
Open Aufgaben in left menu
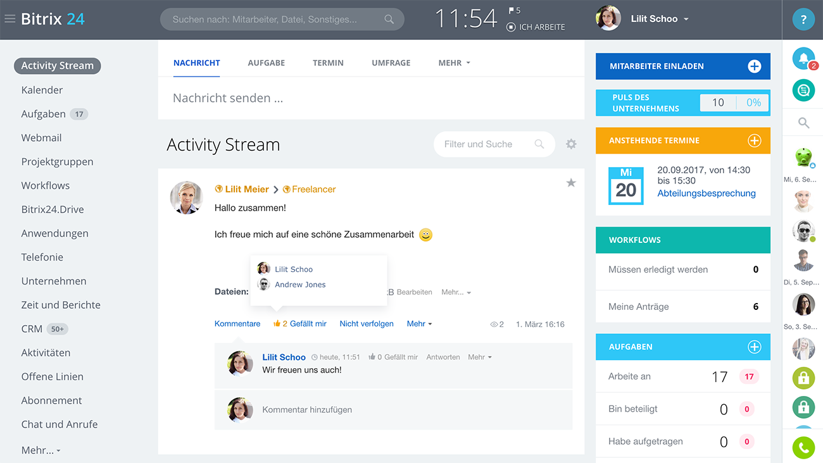click(x=43, y=114)
